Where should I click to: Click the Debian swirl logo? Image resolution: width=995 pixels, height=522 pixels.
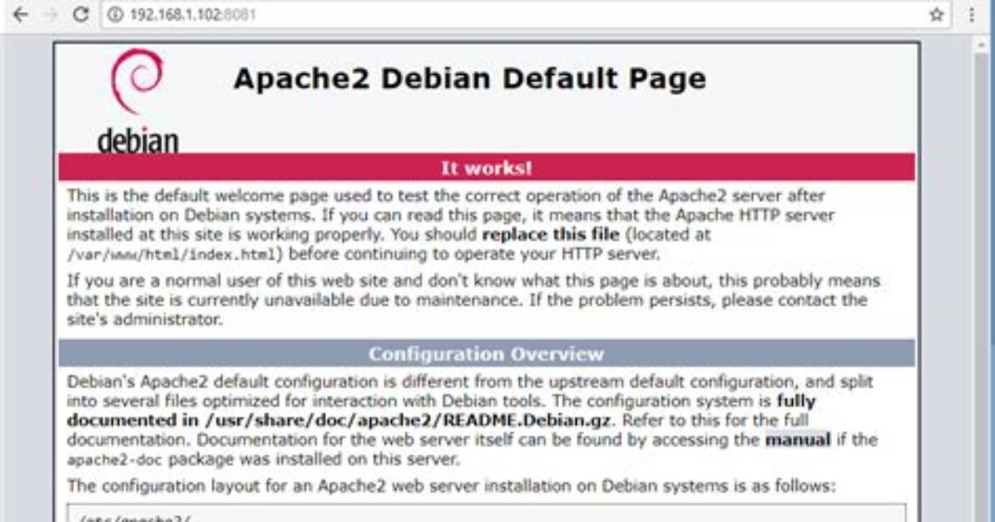click(137, 81)
